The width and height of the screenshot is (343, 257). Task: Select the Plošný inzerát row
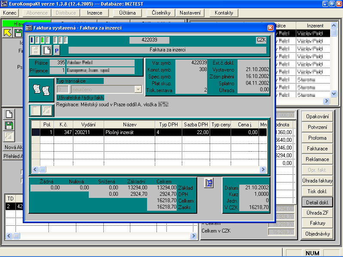(x=129, y=132)
